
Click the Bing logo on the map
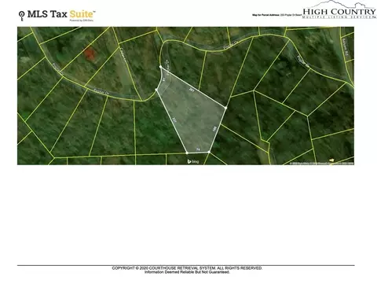point(193,161)
